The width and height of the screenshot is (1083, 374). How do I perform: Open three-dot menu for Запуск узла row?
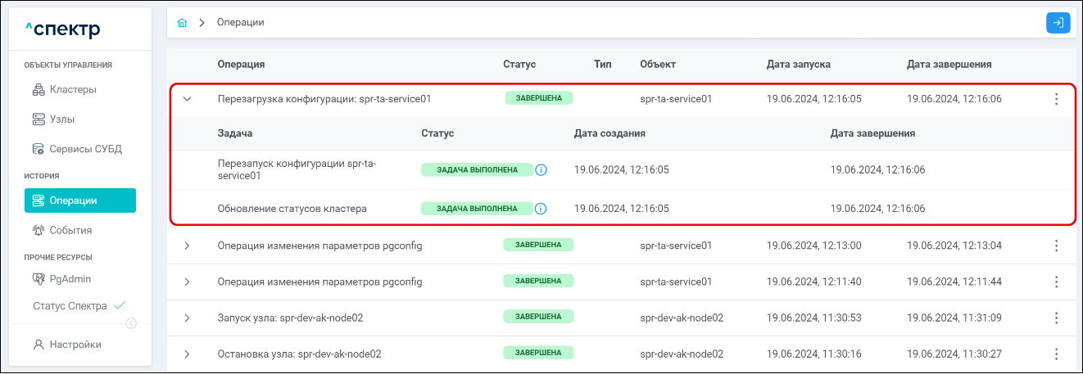(x=1056, y=318)
